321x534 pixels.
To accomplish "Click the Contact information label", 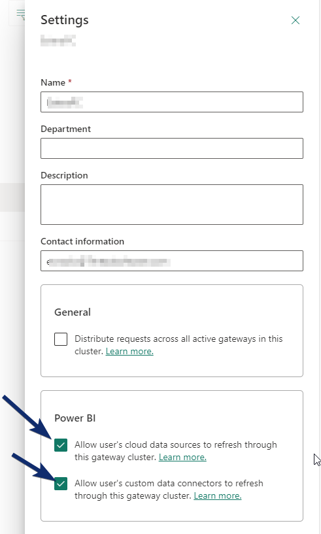I will click(82, 241).
